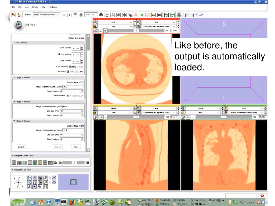Screen dimensions: 275x206
Task: Select transformation R option
Action: (74, 96)
